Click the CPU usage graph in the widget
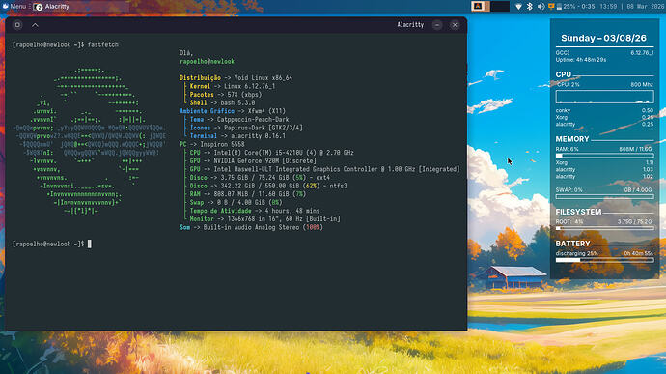Viewport: 666px width, 374px height. click(x=604, y=97)
